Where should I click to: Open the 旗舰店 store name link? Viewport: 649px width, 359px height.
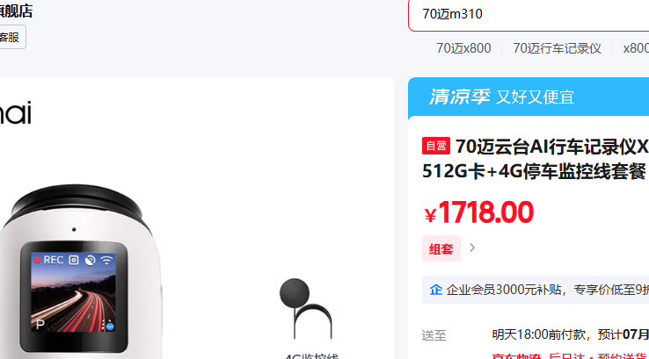point(16,11)
